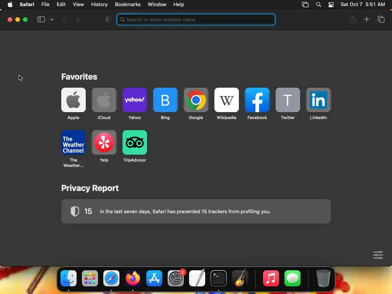Screen dimensions: 392x294
Task: Click the Privacy Report heading
Action: 90,188
